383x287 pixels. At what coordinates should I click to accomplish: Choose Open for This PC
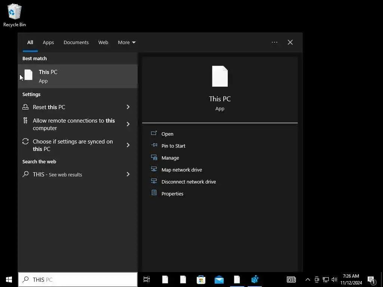167,134
